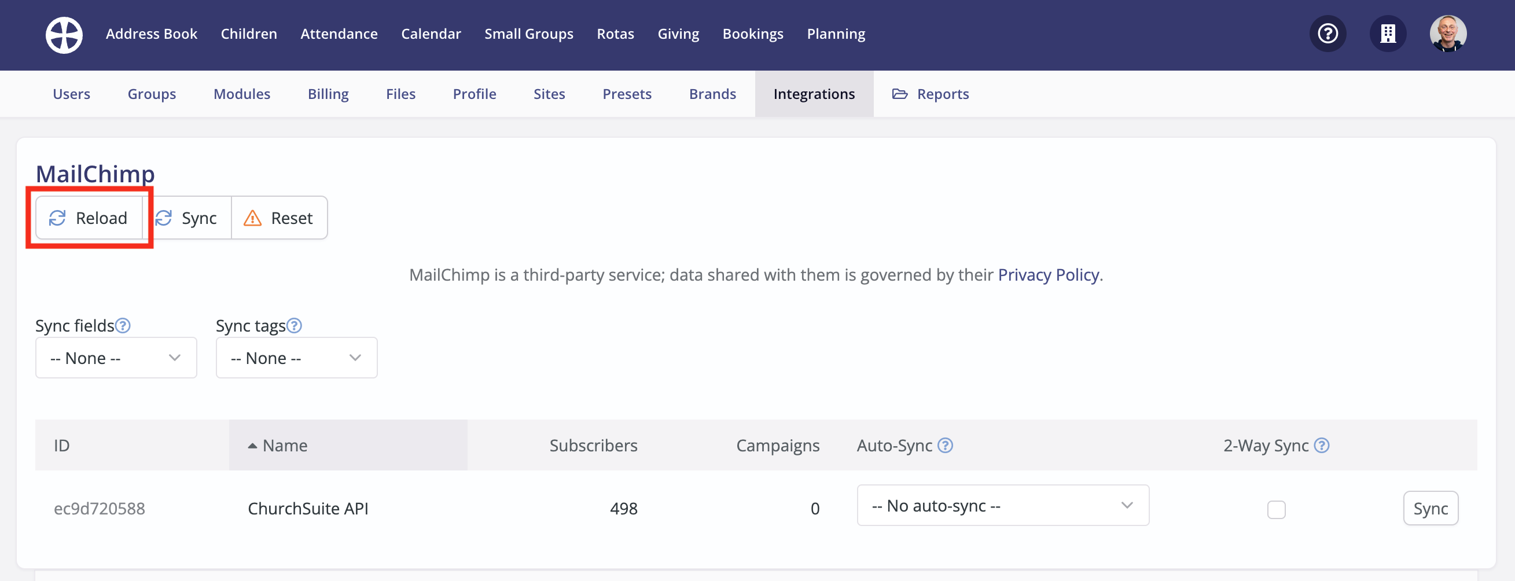Click the Auto-Sync help icon
Viewport: 1515px width, 581px height.
(945, 445)
